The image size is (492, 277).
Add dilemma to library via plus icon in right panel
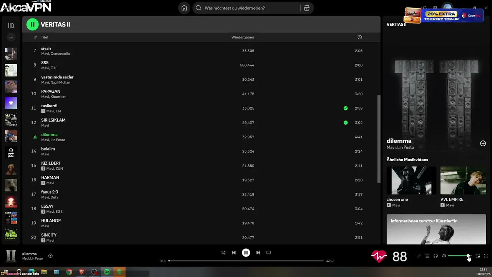tap(483, 144)
